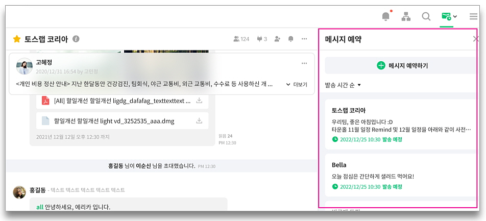Toggle the room notification bell
Viewport: 486px width, 221px height.
point(291,39)
